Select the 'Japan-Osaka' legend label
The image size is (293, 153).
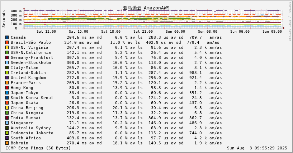[x=24, y=103]
